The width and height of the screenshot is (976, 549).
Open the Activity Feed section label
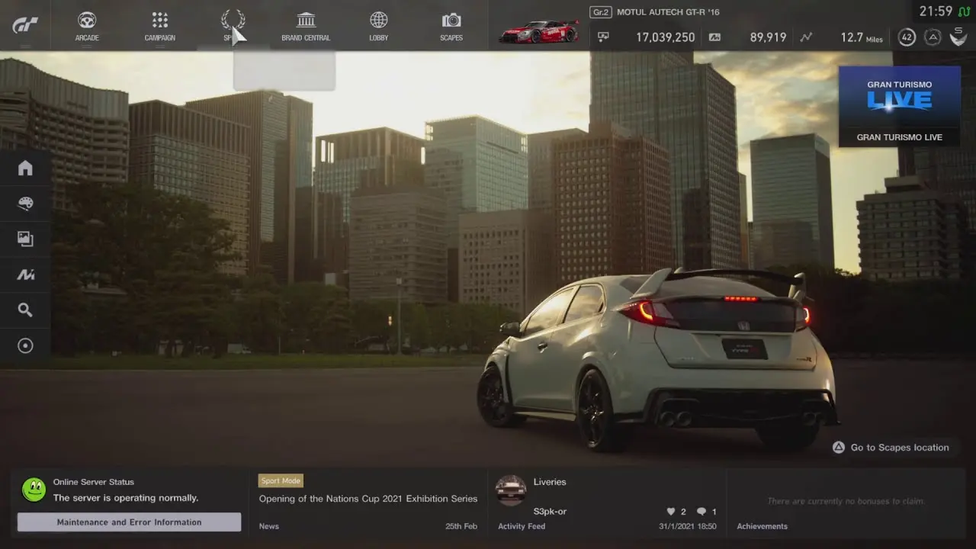(522, 526)
